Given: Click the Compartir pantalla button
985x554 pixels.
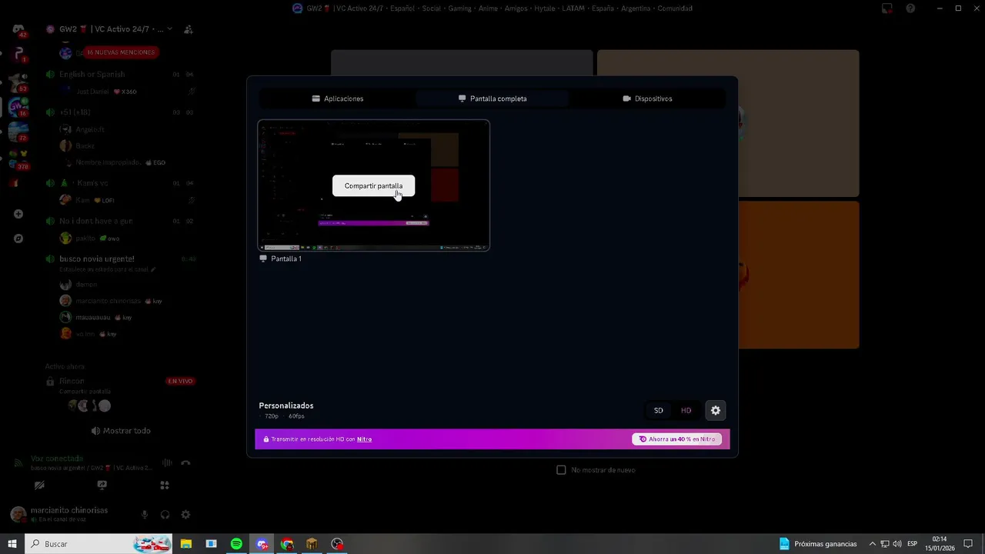Looking at the screenshot, I should [x=373, y=185].
